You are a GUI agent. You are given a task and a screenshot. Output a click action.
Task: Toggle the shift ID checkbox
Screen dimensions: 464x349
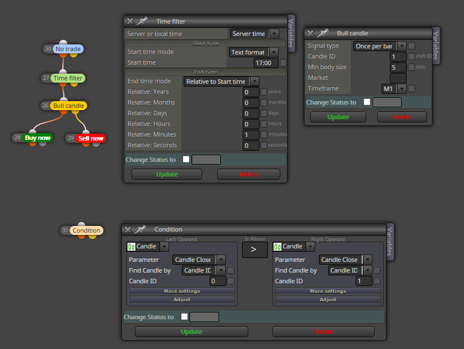[x=411, y=57]
